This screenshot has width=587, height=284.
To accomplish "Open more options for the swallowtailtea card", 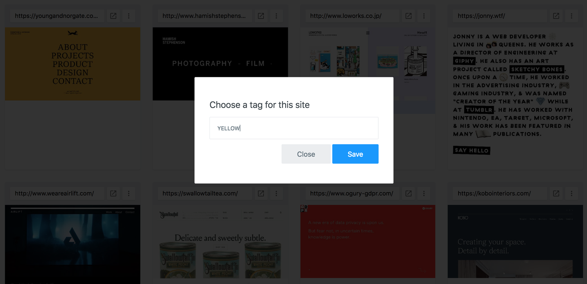I will point(276,194).
